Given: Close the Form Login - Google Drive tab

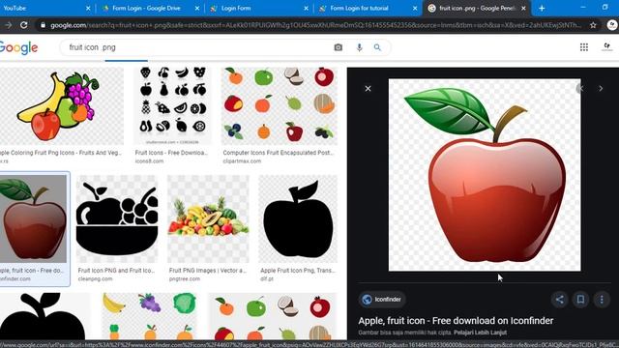Looking at the screenshot, I should [x=197, y=8].
